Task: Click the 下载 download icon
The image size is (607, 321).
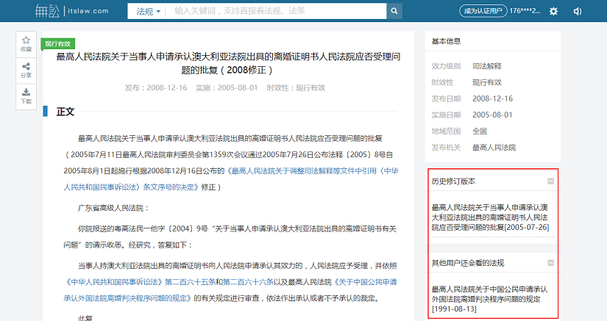Action: point(26,96)
